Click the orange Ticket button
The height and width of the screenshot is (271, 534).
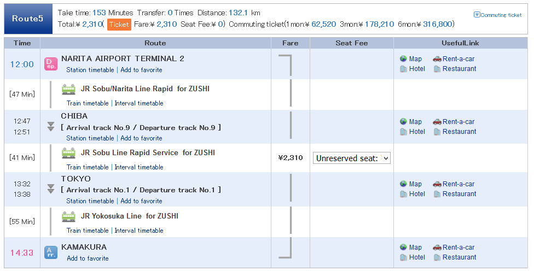pyautogui.click(x=119, y=25)
